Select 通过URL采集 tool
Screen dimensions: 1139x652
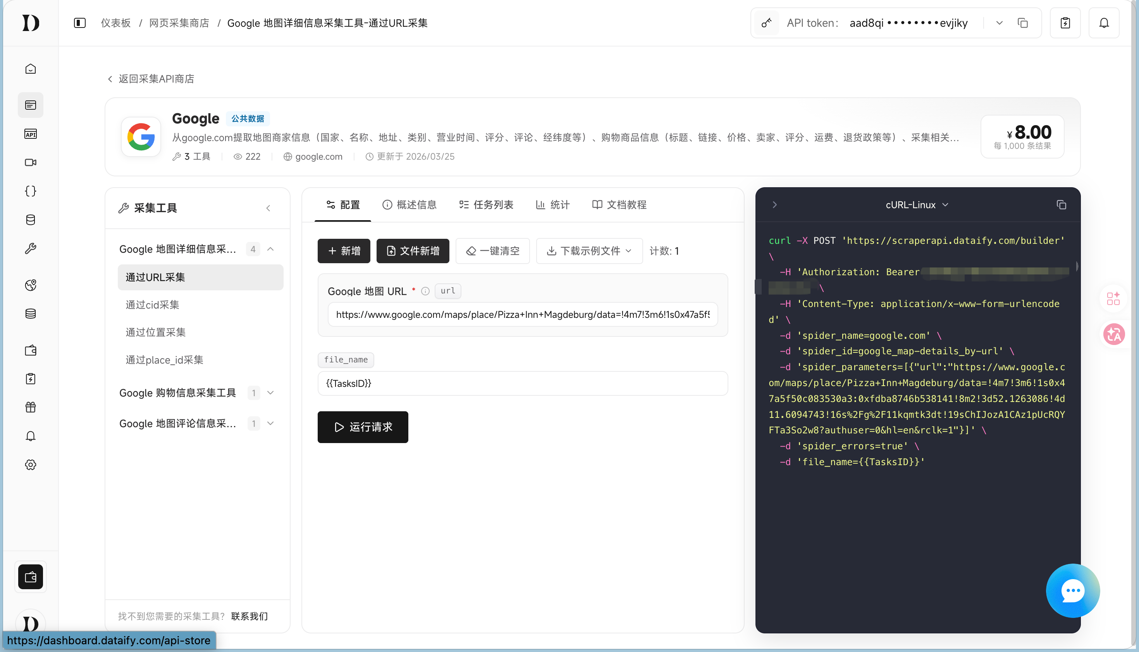pyautogui.click(x=201, y=277)
